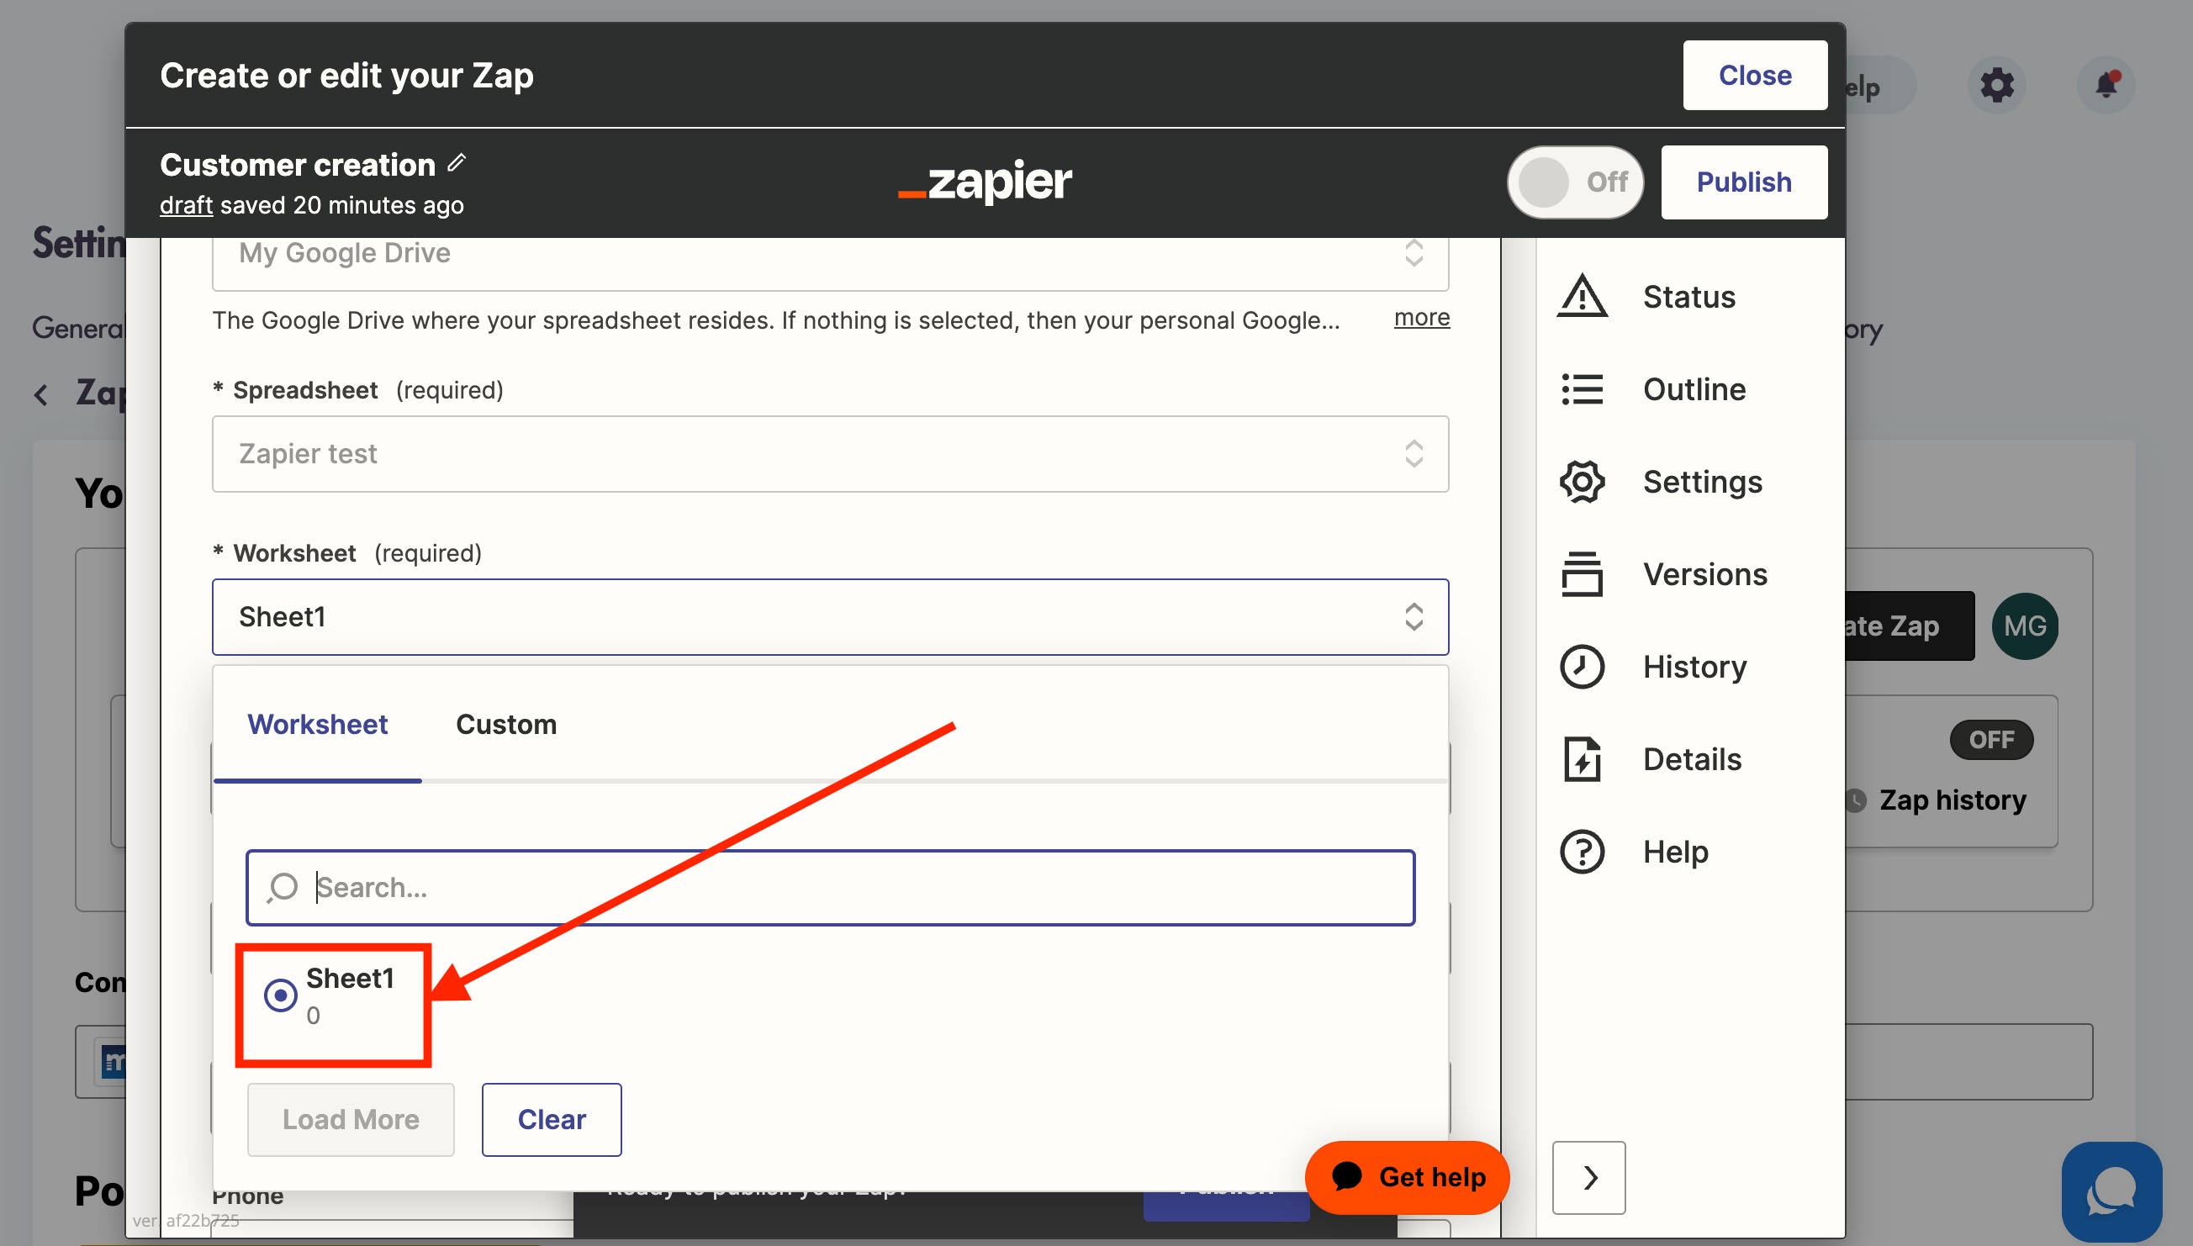Open History in sidebar menu
2193x1246 pixels.
tap(1694, 667)
